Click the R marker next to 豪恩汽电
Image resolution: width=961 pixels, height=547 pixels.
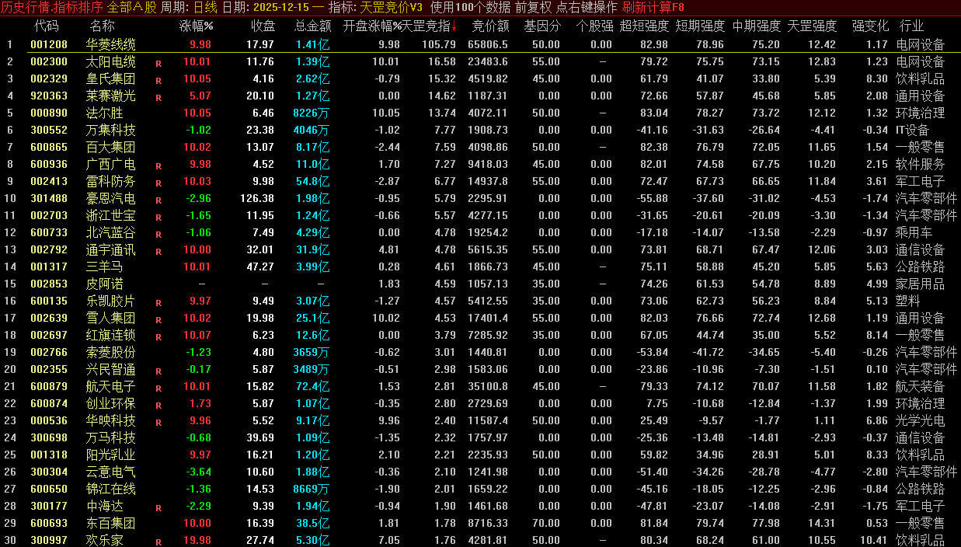point(158,200)
